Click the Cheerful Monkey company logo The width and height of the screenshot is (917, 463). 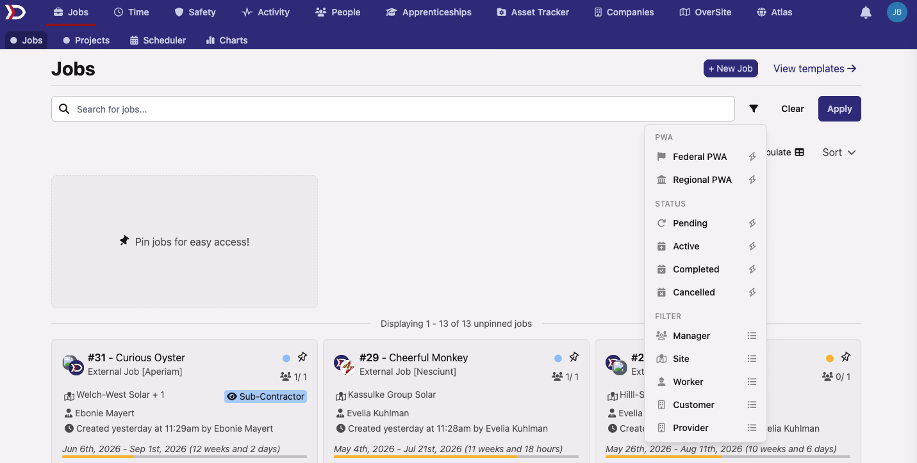coord(345,365)
